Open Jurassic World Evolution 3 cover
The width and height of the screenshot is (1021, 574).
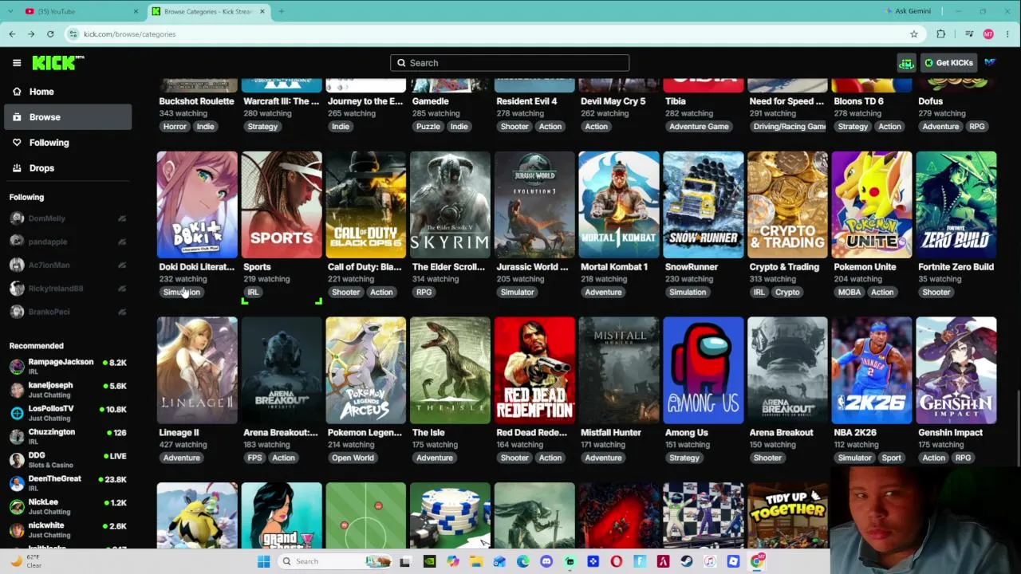[x=534, y=205]
